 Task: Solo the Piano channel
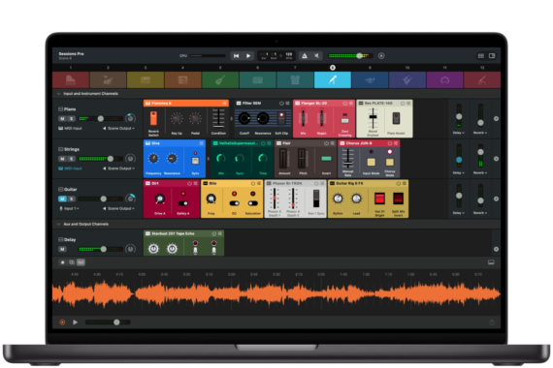point(71,119)
